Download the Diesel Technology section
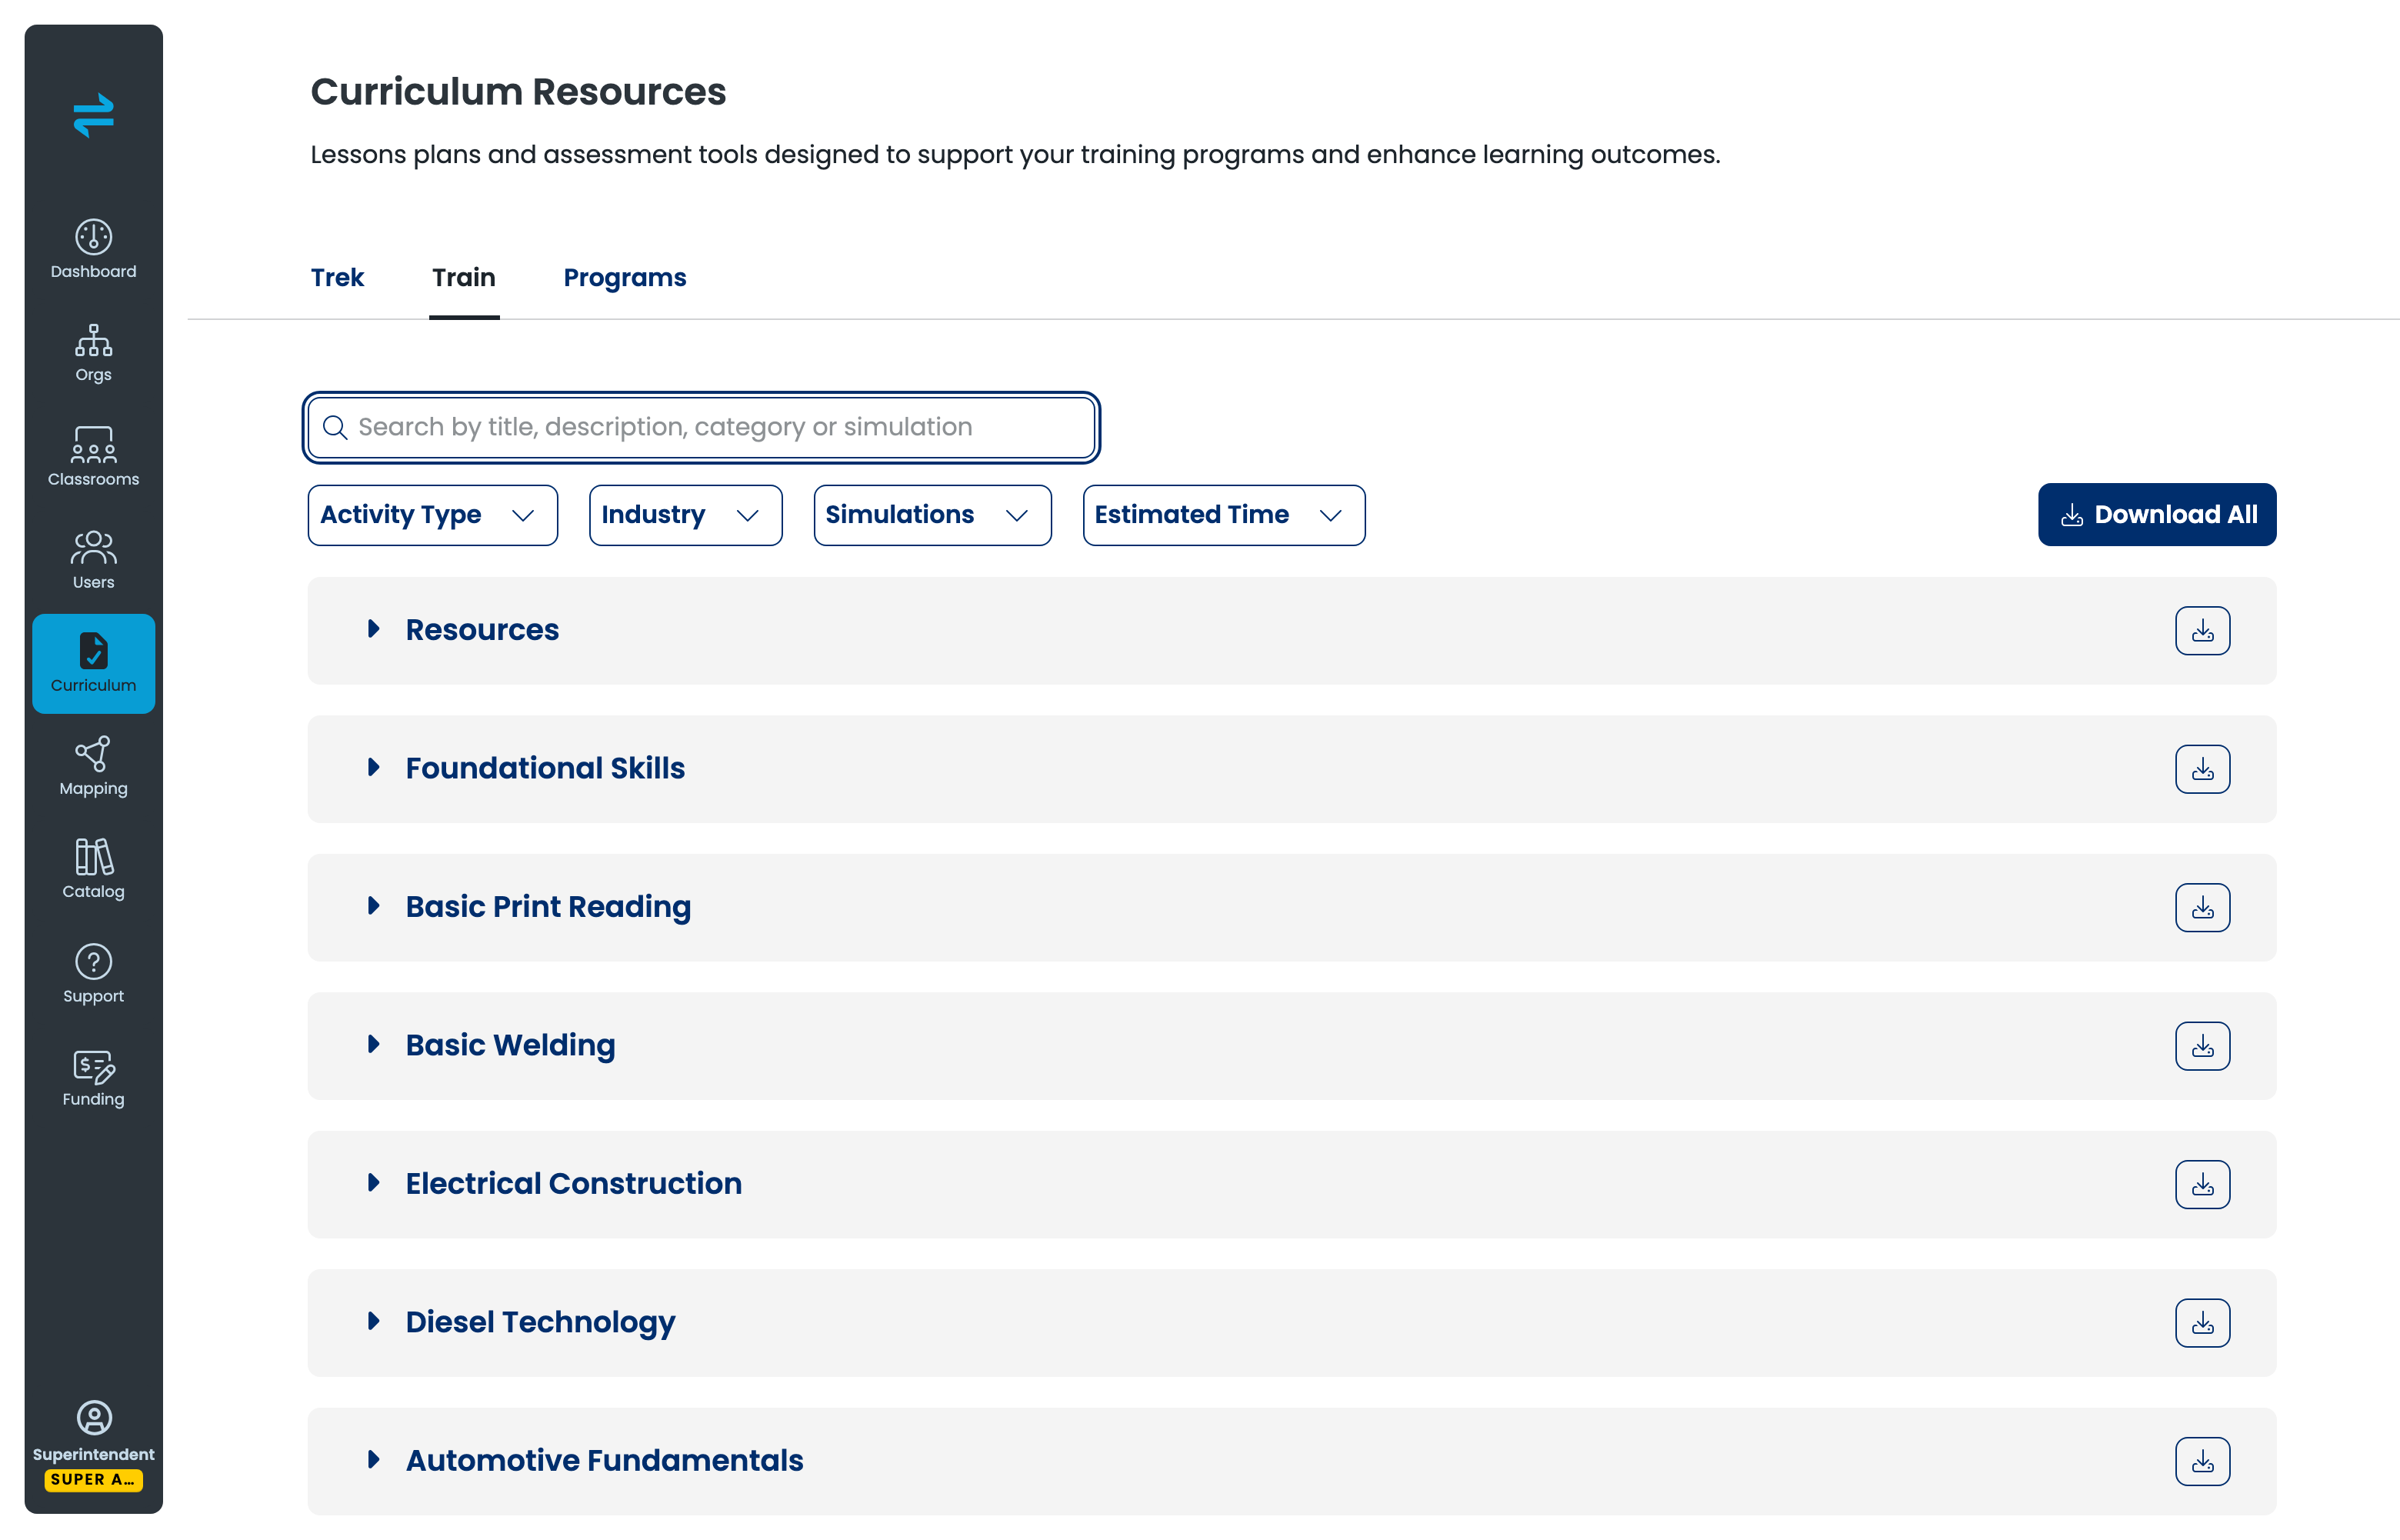The height and width of the screenshot is (1540, 2400). 2202,1323
